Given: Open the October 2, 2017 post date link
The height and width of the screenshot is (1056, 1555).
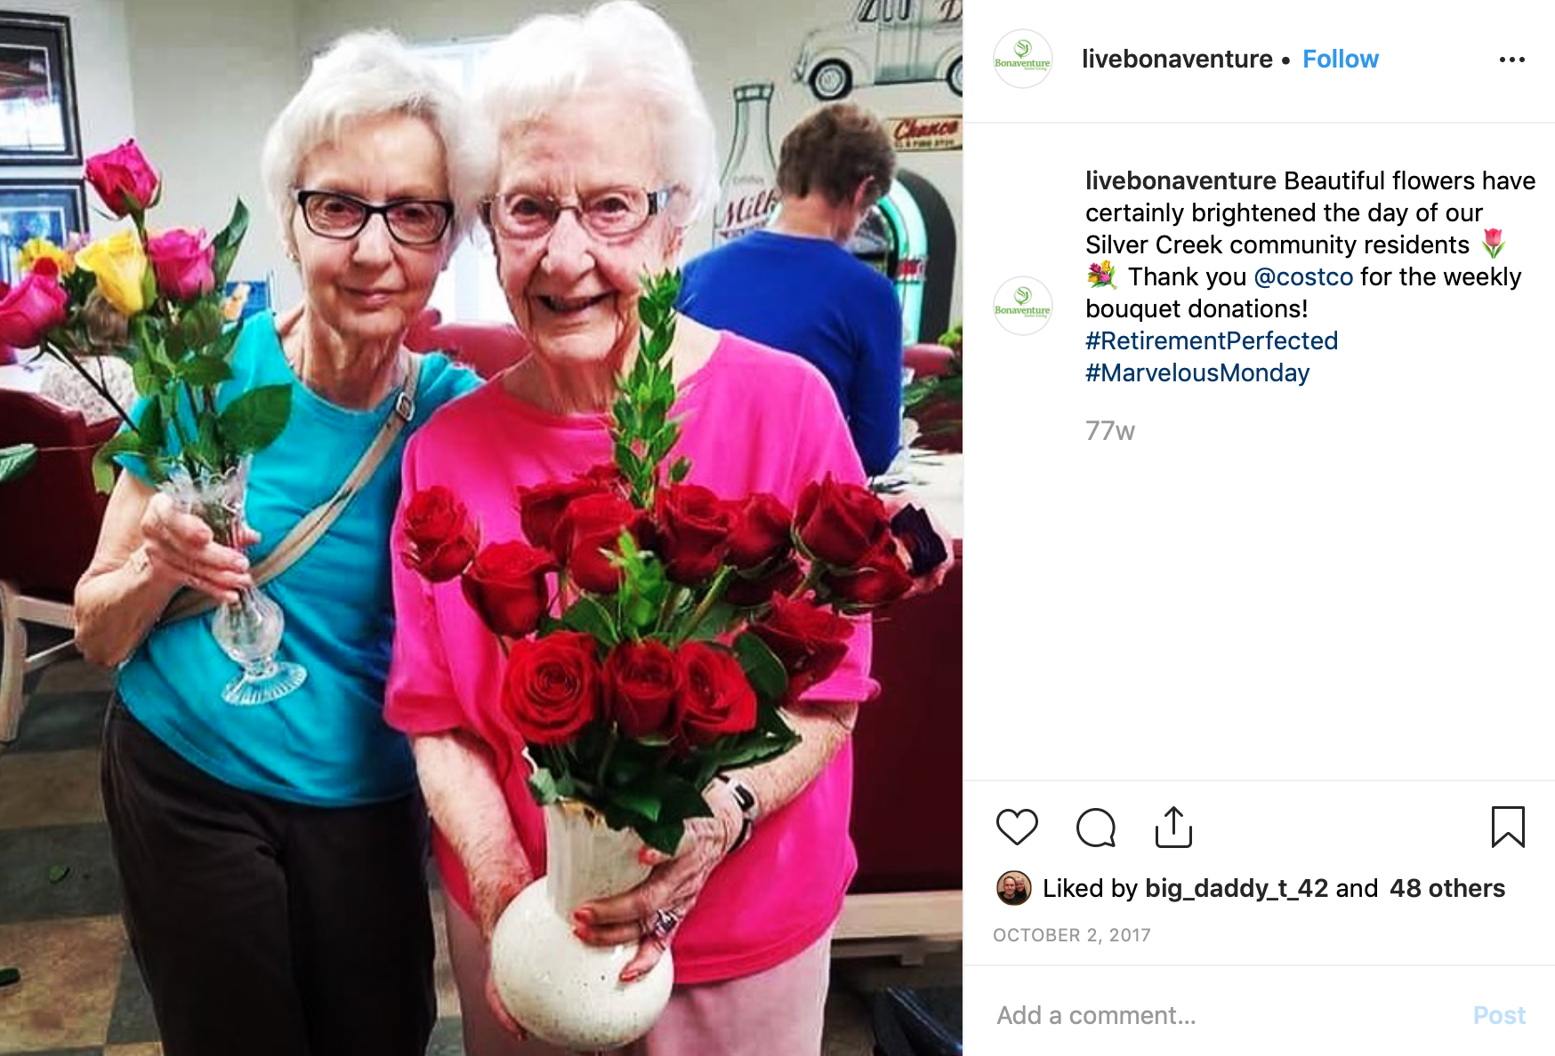Looking at the screenshot, I should 1072,935.
